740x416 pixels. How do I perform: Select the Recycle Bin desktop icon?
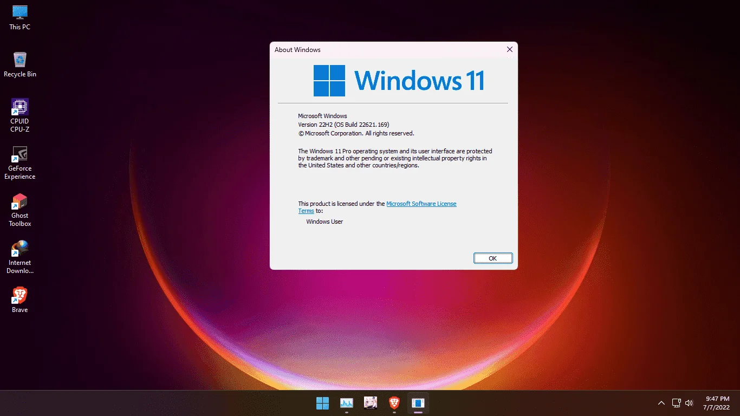(x=20, y=65)
